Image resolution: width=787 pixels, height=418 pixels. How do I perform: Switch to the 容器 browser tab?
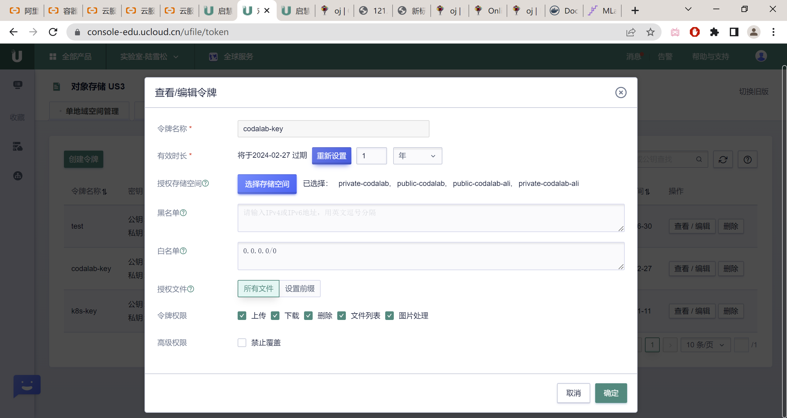pyautogui.click(x=63, y=11)
